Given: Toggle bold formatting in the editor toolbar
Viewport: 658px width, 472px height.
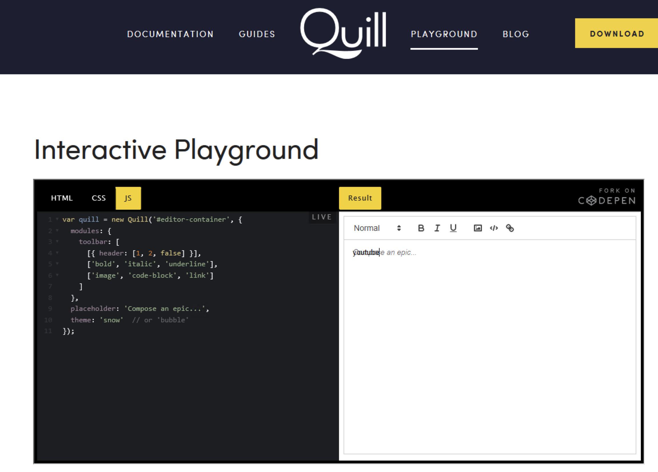Looking at the screenshot, I should tap(421, 228).
